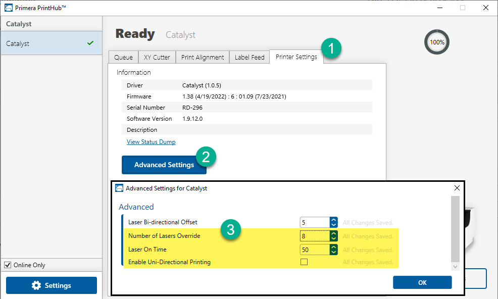Enable Uni-Directional Printing checkbox
The width and height of the screenshot is (498, 299).
(x=304, y=262)
